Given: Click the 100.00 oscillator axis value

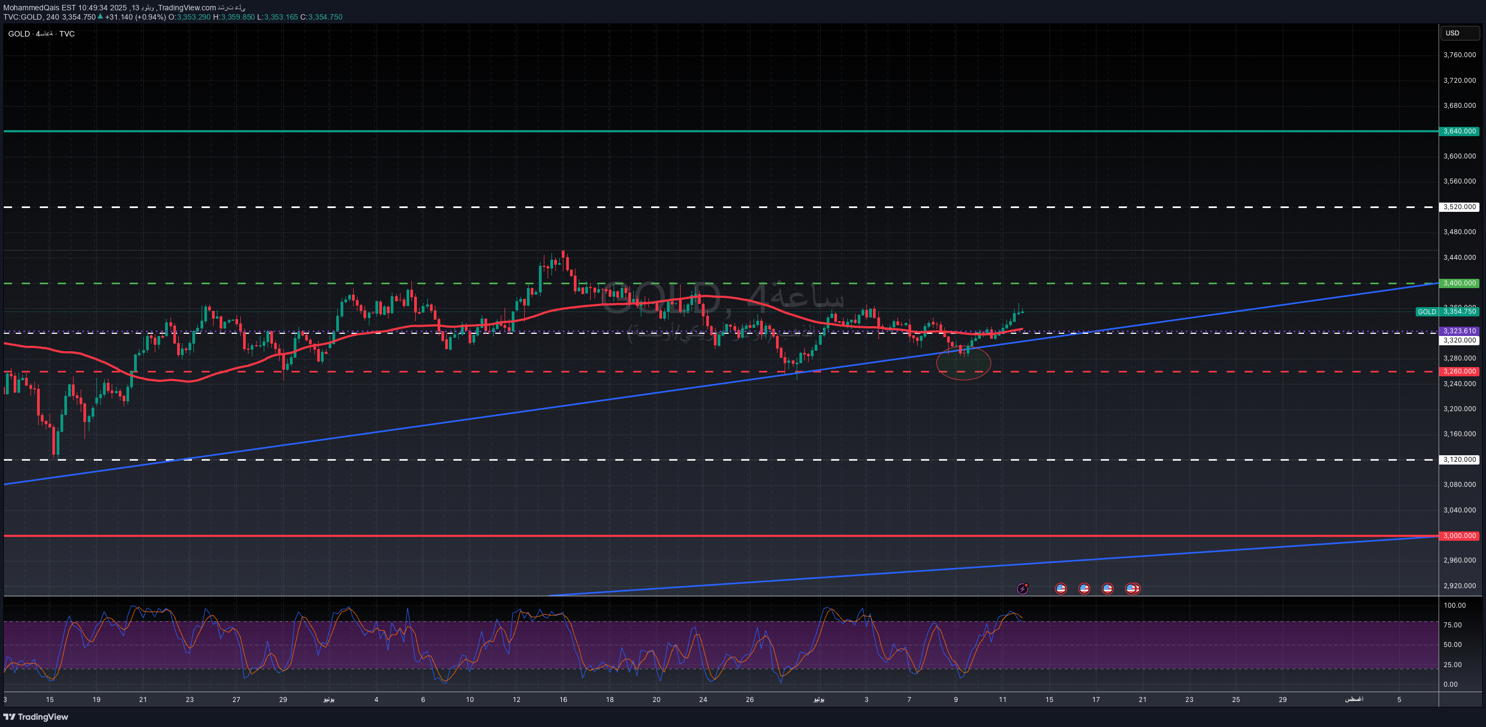Looking at the screenshot, I should pos(1454,606).
